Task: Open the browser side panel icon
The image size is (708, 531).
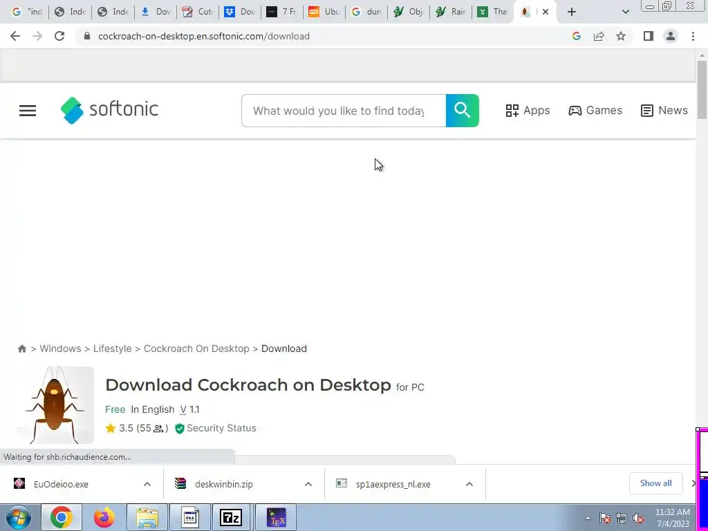Action: click(x=649, y=36)
